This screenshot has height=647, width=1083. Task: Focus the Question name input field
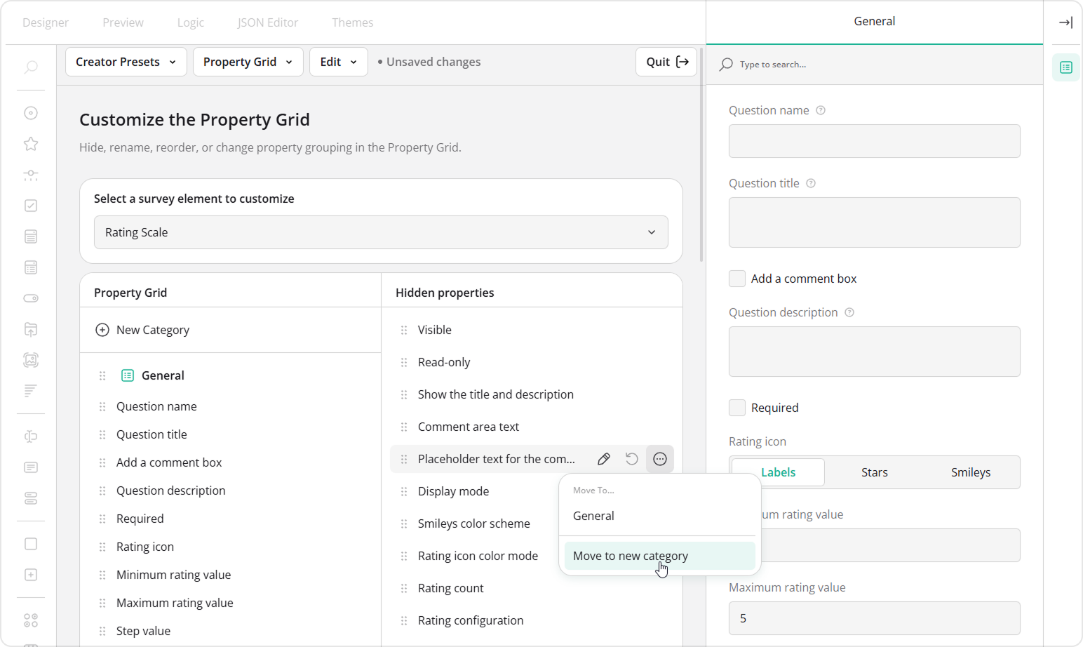point(875,141)
